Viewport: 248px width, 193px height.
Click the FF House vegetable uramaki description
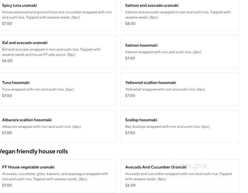[x=55, y=176]
